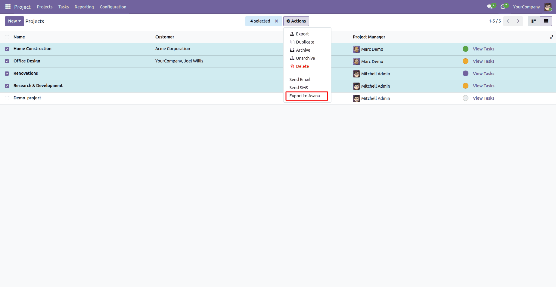Choose Send Email from Actions menu

pyautogui.click(x=307, y=80)
